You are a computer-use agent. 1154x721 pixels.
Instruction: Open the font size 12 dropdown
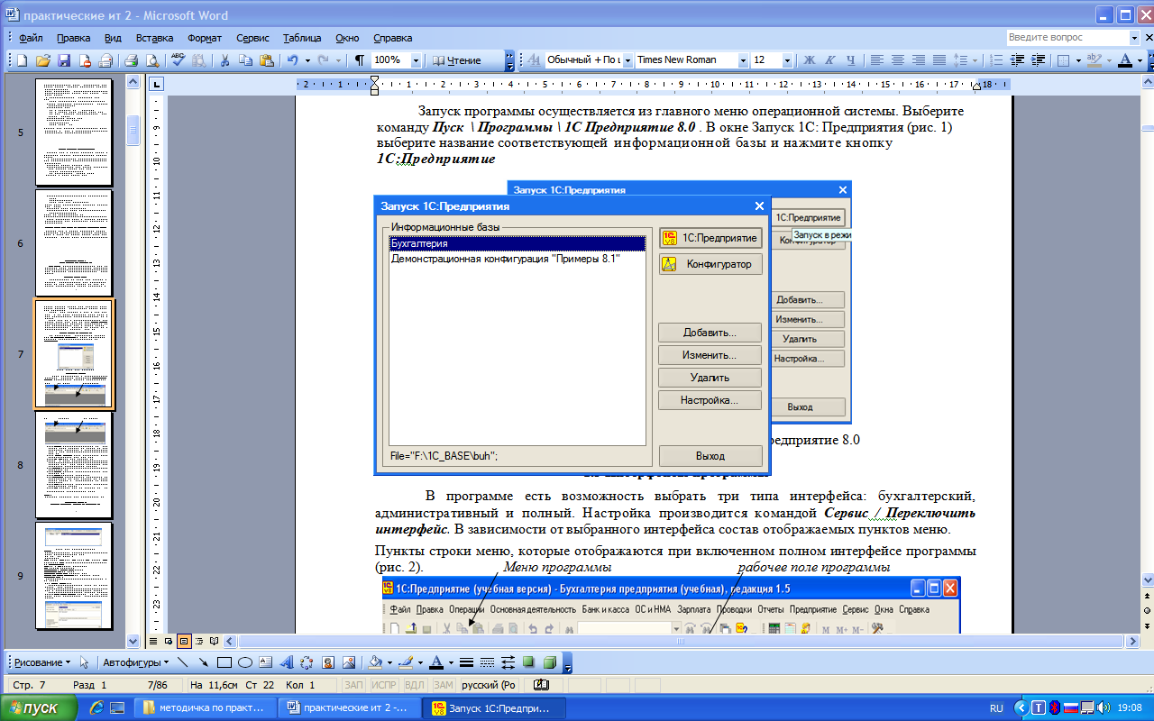(787, 60)
